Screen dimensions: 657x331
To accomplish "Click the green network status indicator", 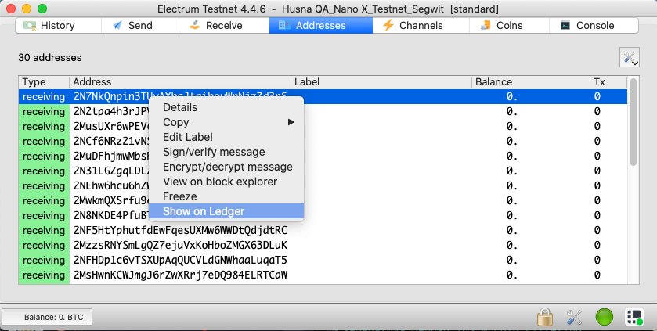I will tap(605, 317).
